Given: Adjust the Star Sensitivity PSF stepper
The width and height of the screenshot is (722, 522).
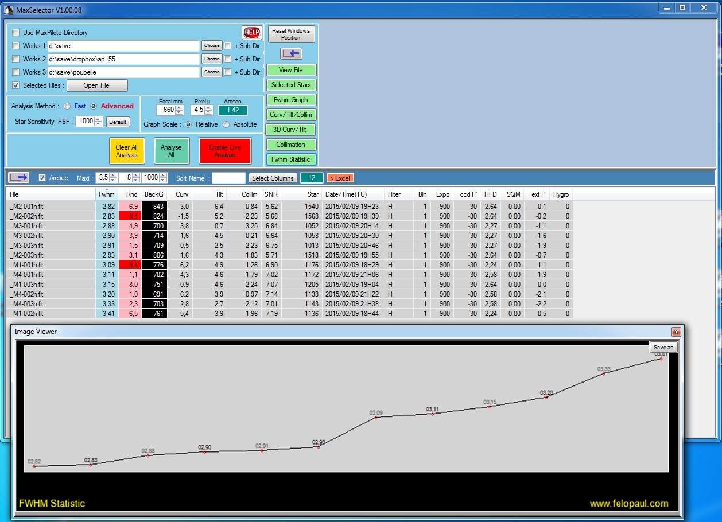Looking at the screenshot, I should pyautogui.click(x=99, y=122).
